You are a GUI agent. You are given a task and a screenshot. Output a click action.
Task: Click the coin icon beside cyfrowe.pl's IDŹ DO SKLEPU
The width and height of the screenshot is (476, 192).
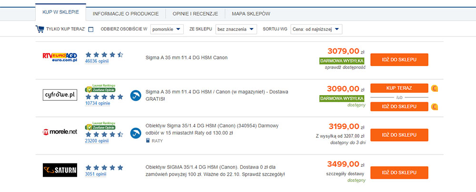(x=435, y=107)
